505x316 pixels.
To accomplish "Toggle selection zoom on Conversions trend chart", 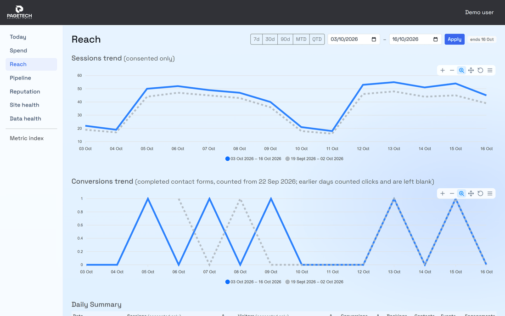I will click(461, 193).
